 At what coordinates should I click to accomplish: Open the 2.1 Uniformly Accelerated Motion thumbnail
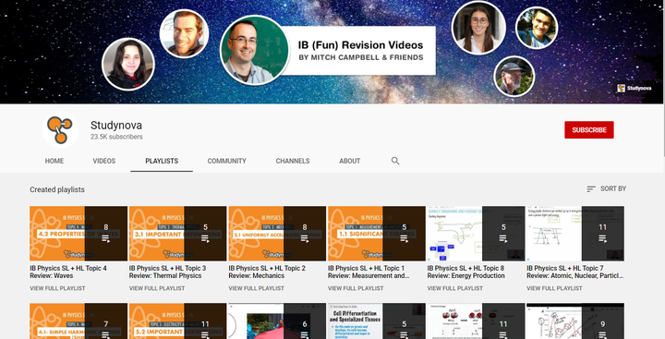coord(277,234)
